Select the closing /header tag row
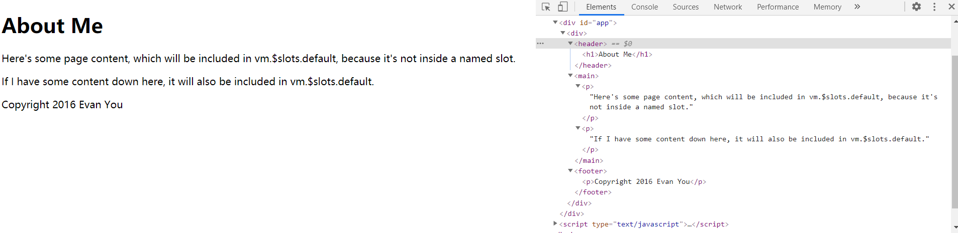This screenshot has height=233, width=958. 593,65
